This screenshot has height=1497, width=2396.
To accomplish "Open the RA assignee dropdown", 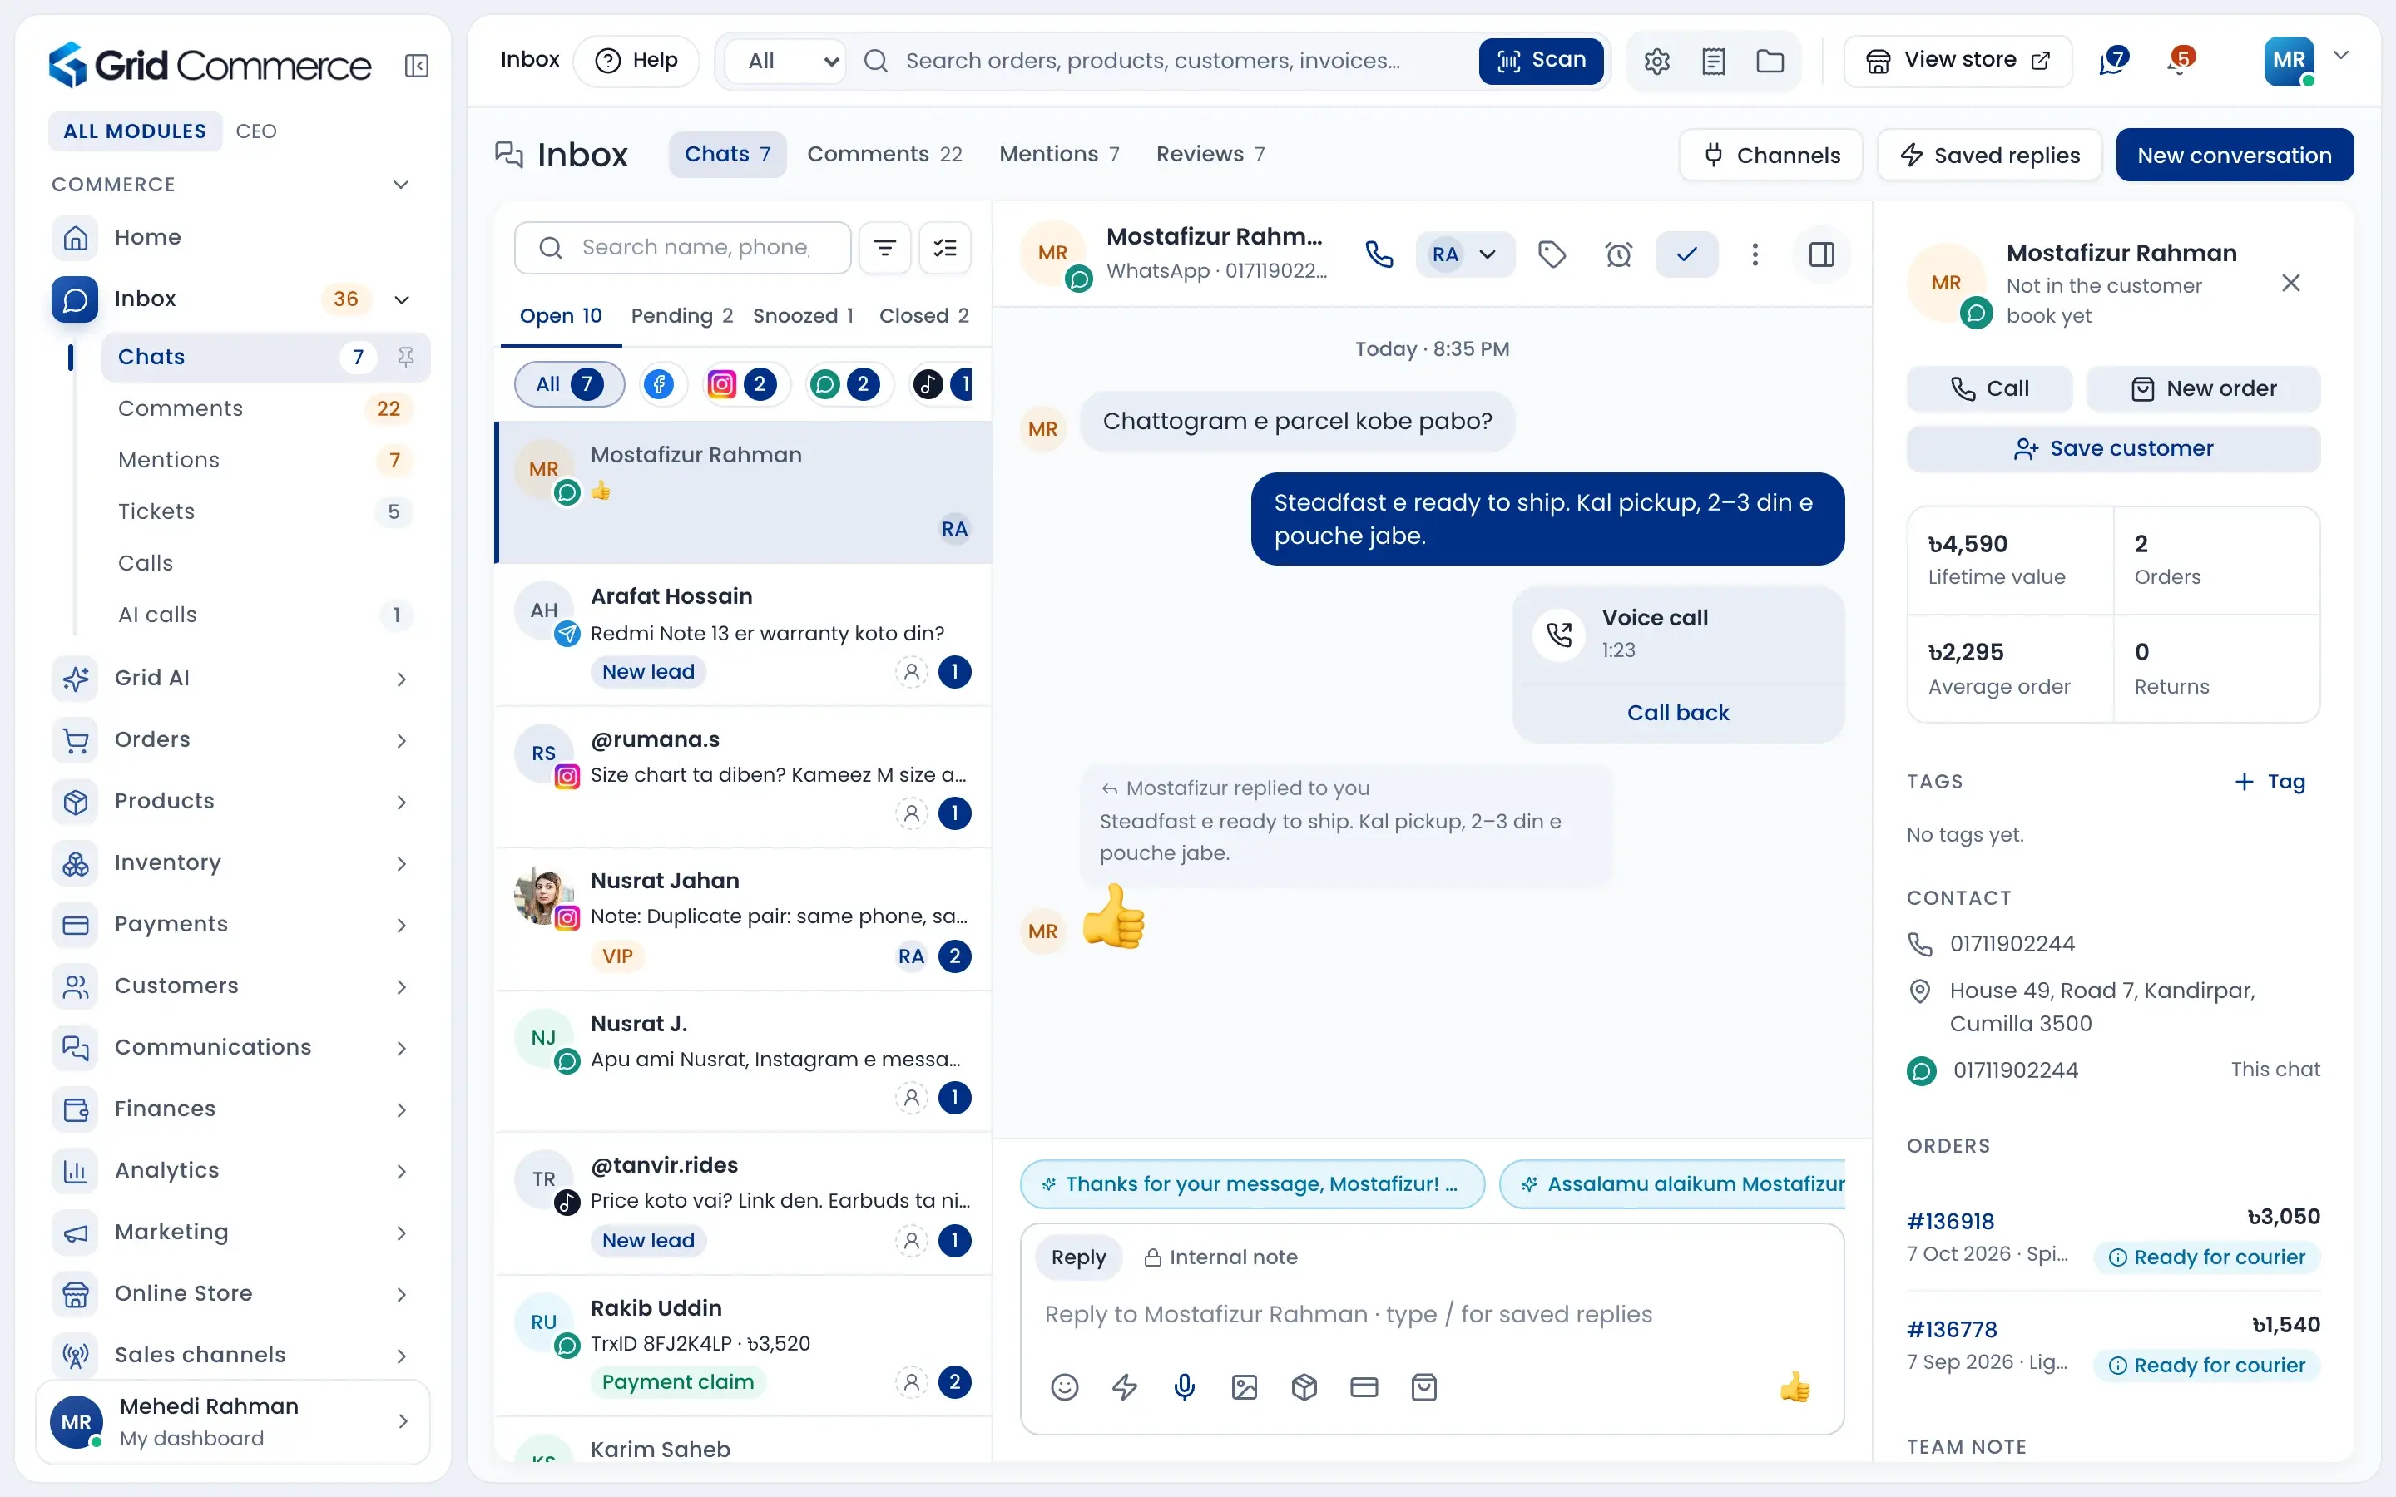I will pyautogui.click(x=1464, y=254).
